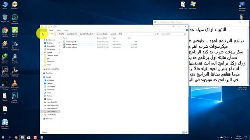
Task: Open the Share ribbon tab
Action: pos(59,30)
